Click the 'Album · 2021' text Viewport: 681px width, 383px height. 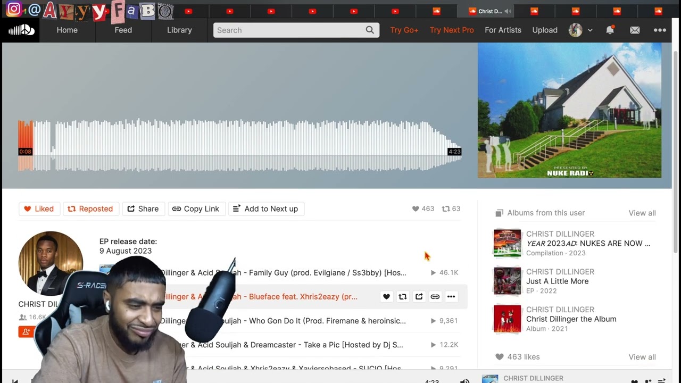click(547, 329)
